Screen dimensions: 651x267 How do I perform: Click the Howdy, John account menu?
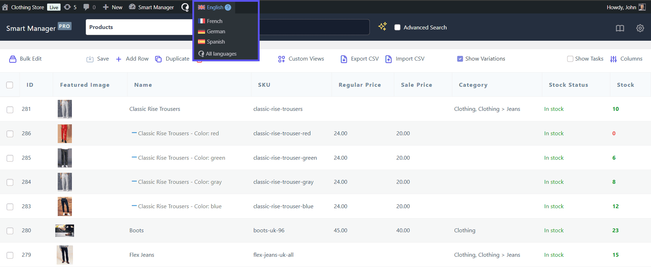coord(626,7)
